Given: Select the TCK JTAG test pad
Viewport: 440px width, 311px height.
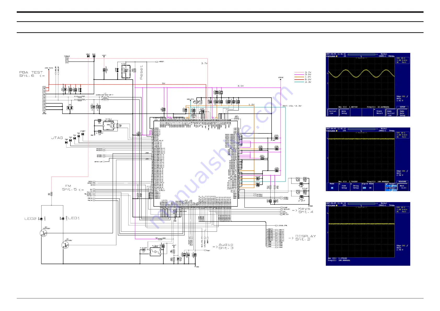Looking at the screenshot, I should 75,138.
